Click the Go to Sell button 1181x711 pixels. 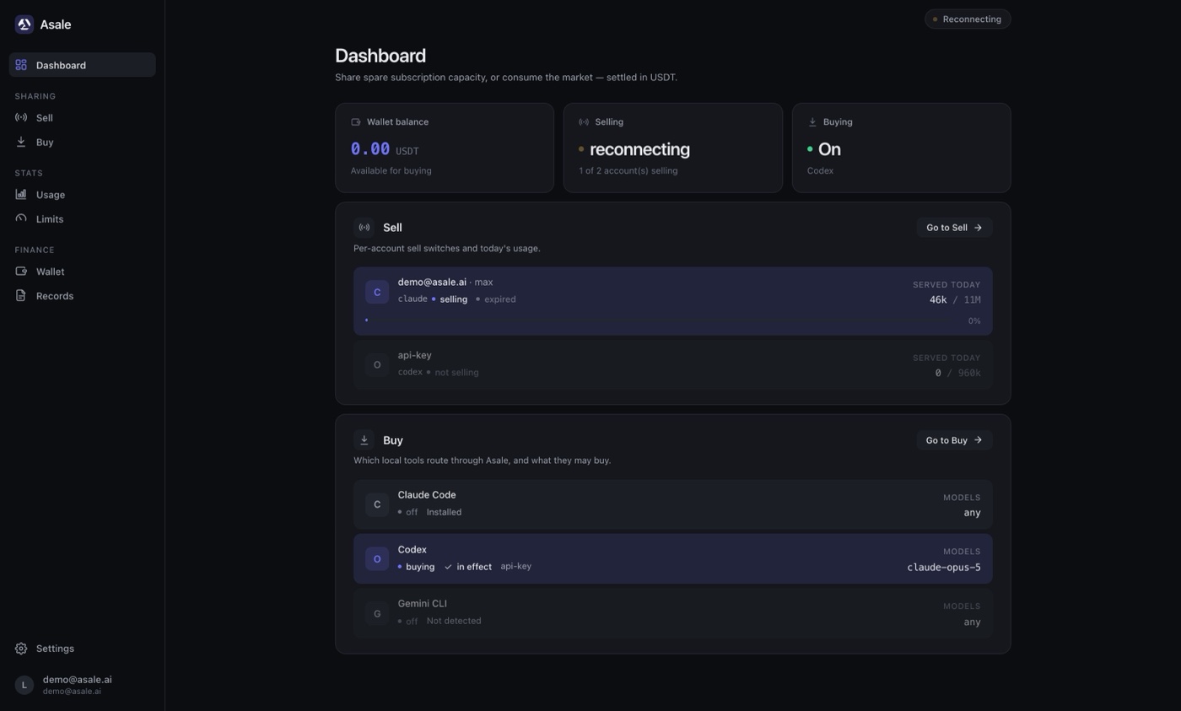coord(954,228)
